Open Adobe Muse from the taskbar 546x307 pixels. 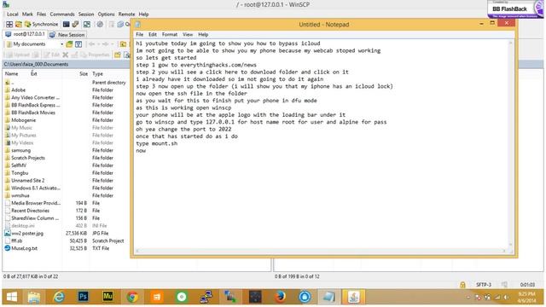pos(107,297)
